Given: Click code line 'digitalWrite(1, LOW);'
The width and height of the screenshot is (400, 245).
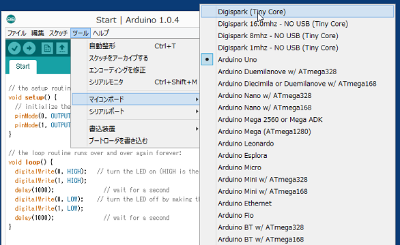Looking at the screenshot, I should (49, 208).
